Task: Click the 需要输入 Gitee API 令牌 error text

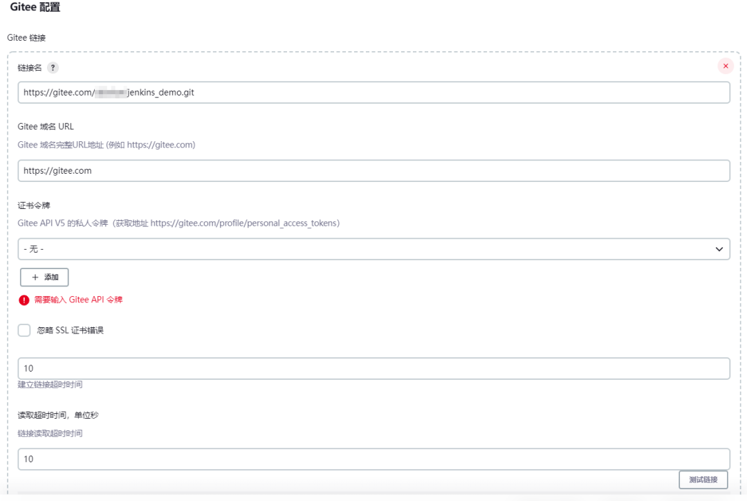Action: [x=78, y=300]
